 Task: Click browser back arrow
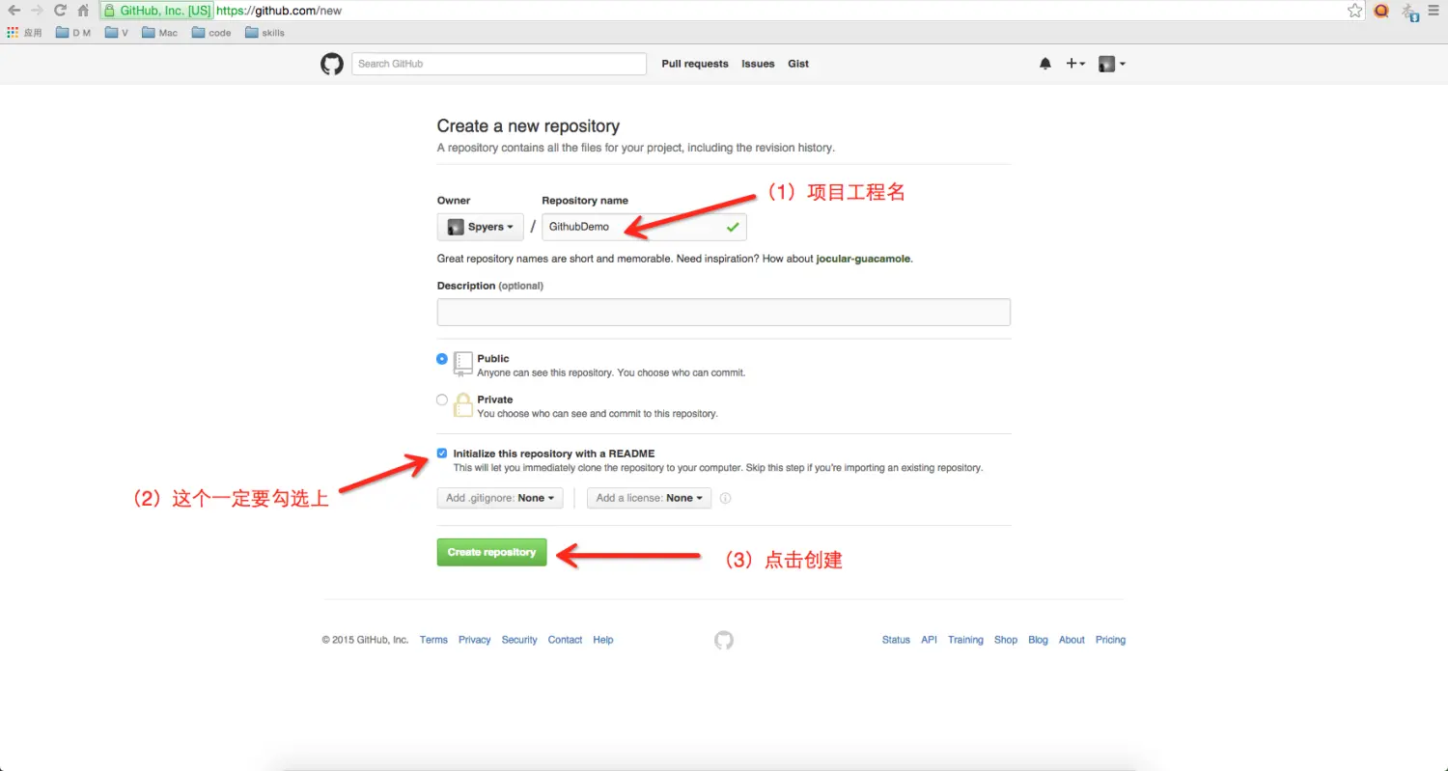click(14, 11)
